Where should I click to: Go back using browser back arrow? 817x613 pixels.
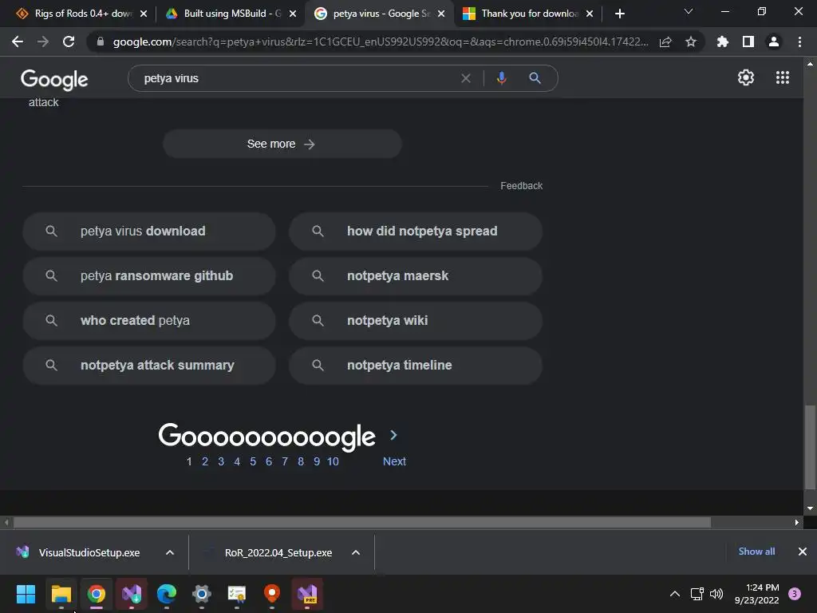coord(18,42)
